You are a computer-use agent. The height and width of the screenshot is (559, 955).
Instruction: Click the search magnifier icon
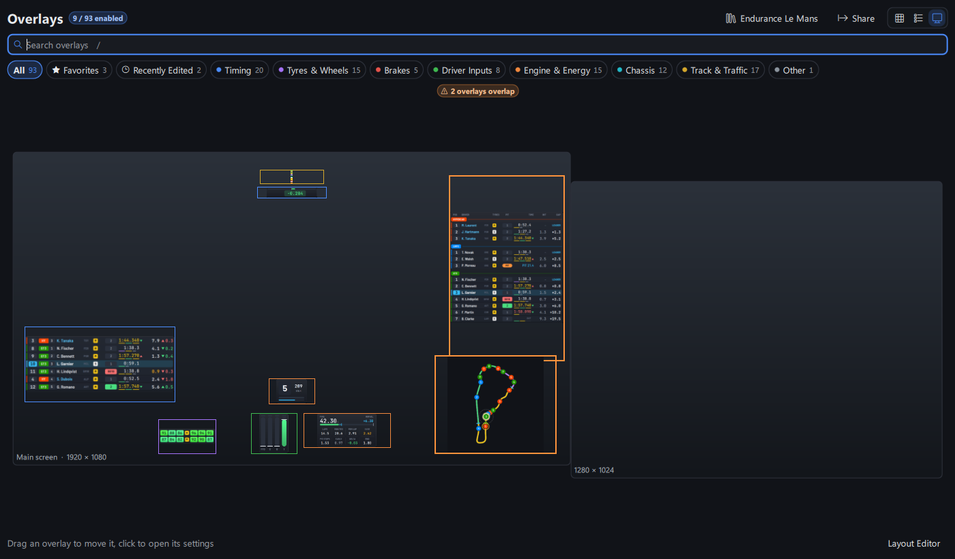(x=18, y=44)
